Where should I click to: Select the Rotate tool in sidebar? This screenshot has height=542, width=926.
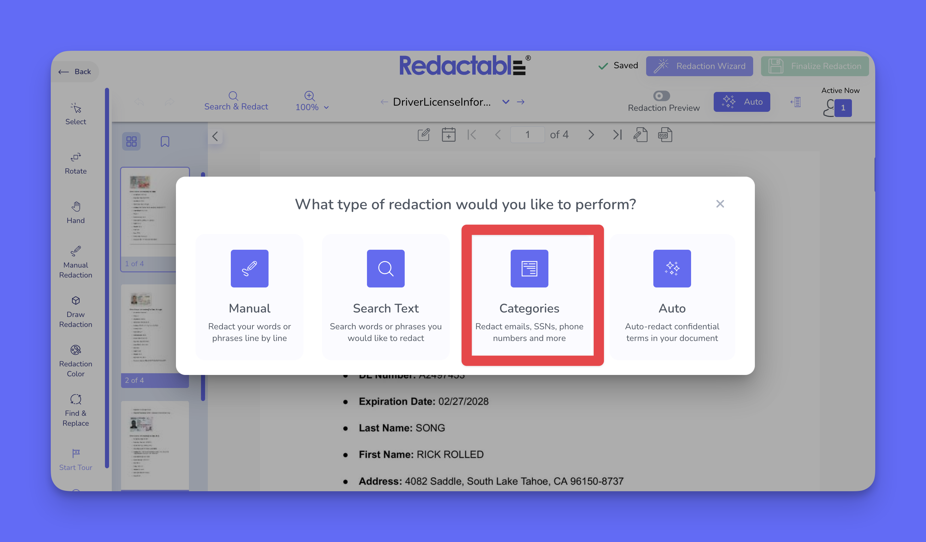(x=76, y=163)
